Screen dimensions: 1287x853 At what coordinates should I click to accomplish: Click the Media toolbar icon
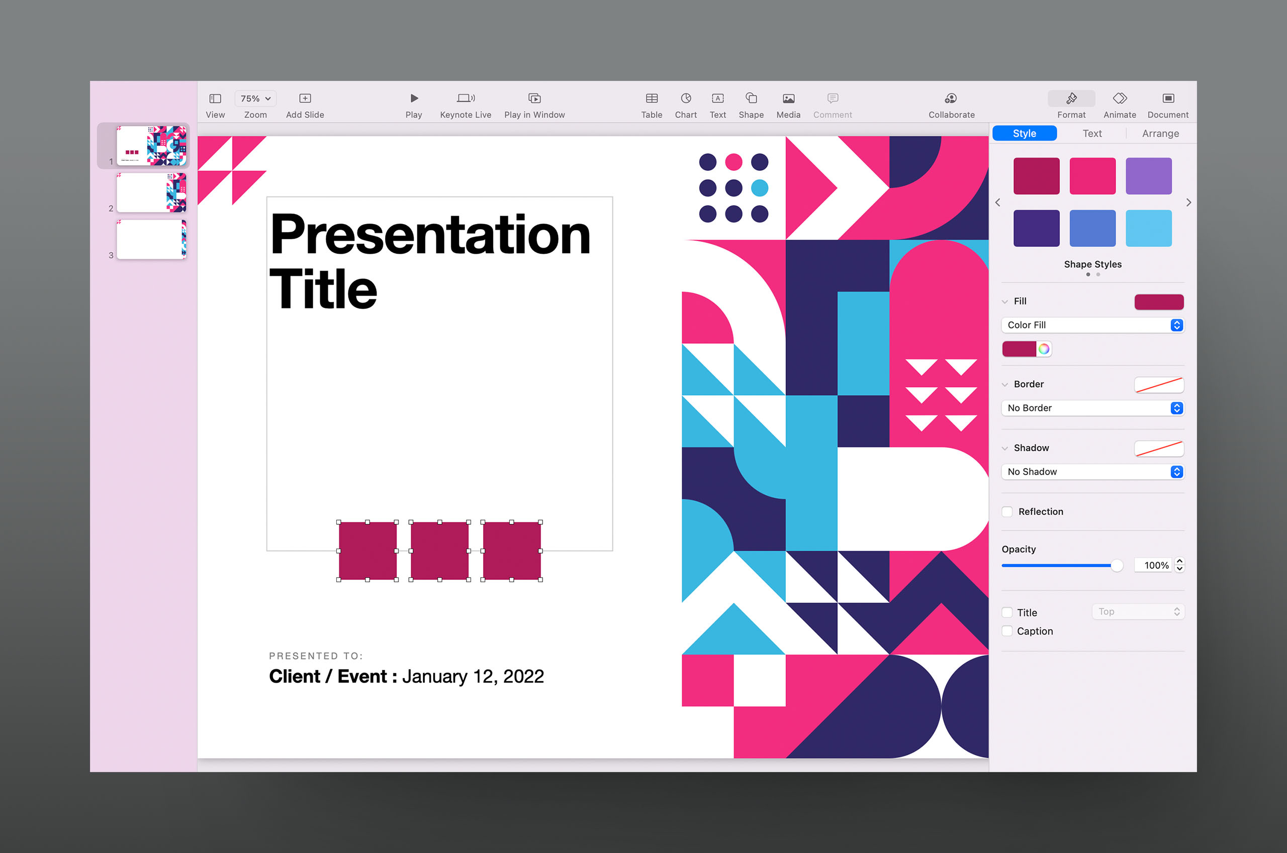(x=788, y=98)
